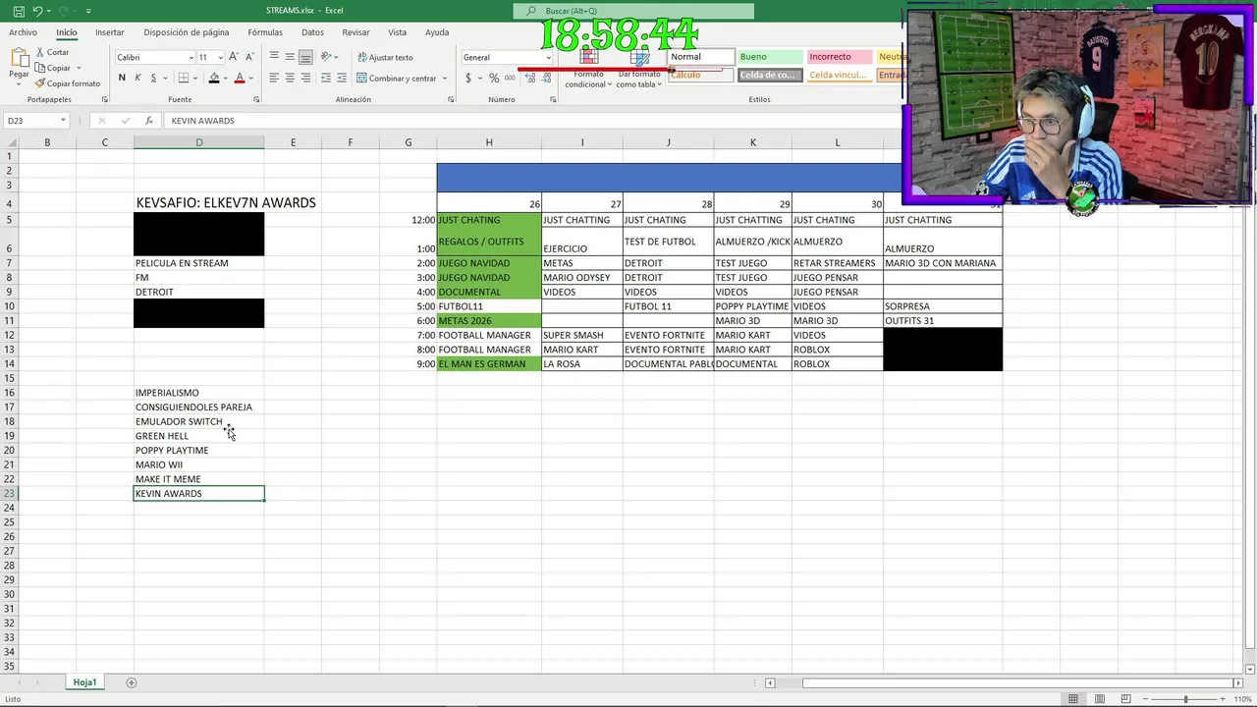
Task: Switch to Disposición de página tab
Action: point(186,32)
